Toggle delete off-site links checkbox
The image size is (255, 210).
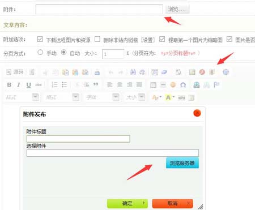coord(97,39)
